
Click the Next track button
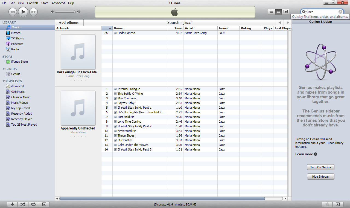(x=33, y=12)
